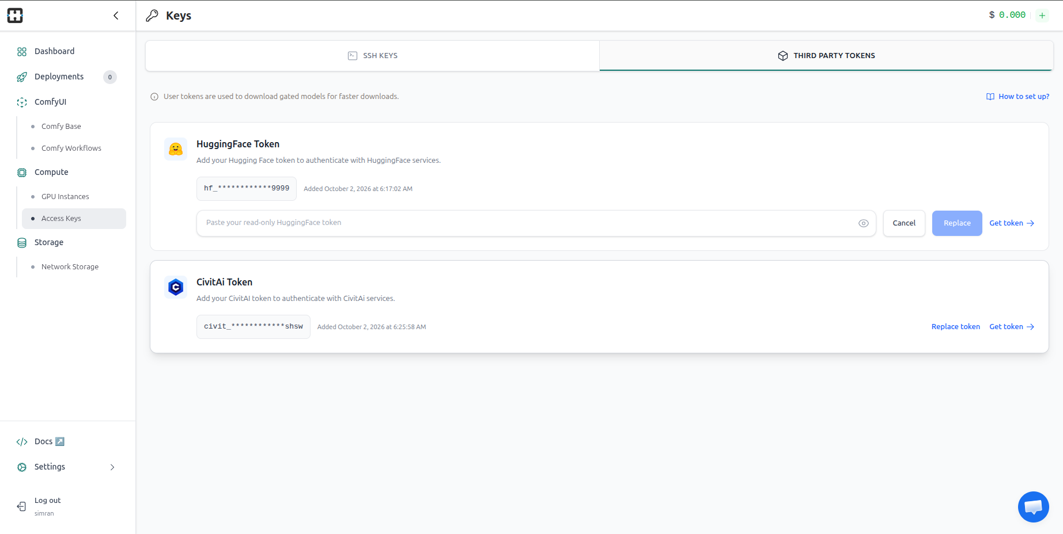Collapse the sidebar with the back chevron
Image resolution: width=1063 pixels, height=534 pixels.
(116, 16)
